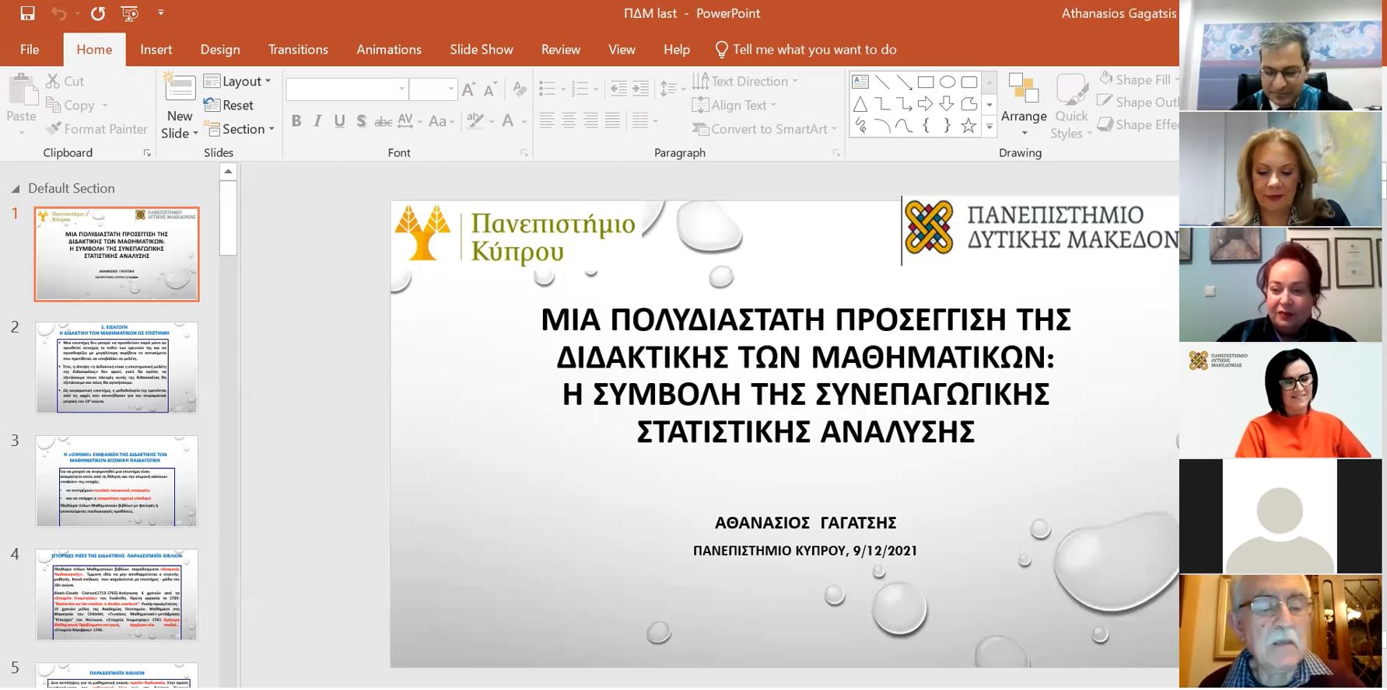The width and height of the screenshot is (1387, 690).
Task: Select the Text Box shape
Action: pos(860,82)
